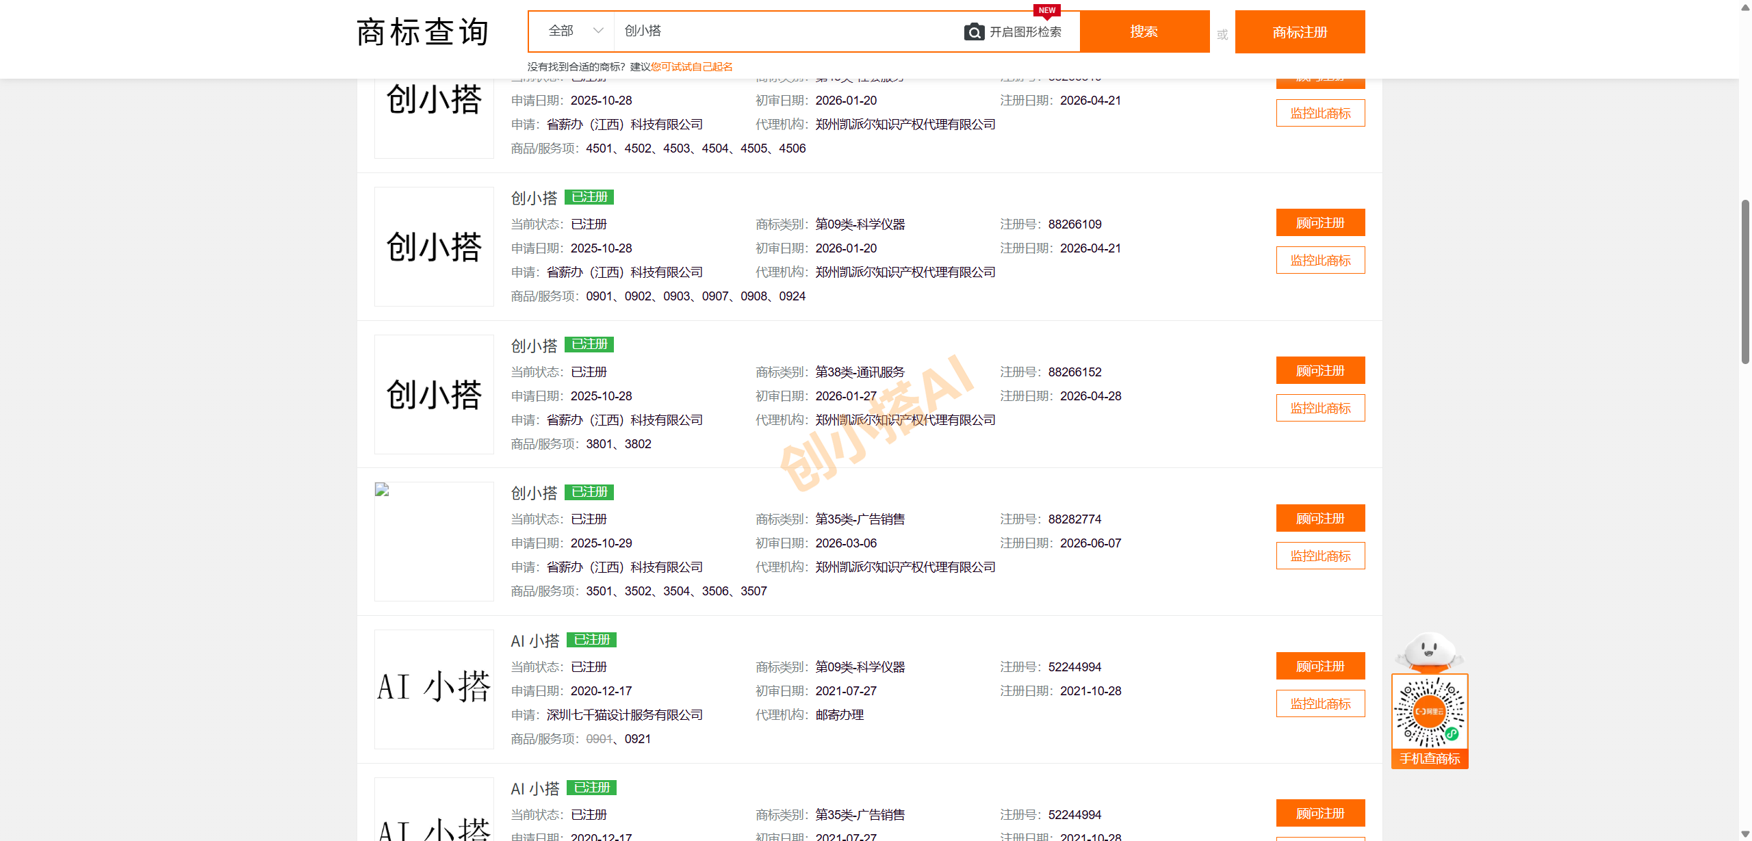Click agency 郑州凯派尔知识产权代理有限公司 in row 88282774
This screenshot has width=1752, height=841.
tap(905, 567)
